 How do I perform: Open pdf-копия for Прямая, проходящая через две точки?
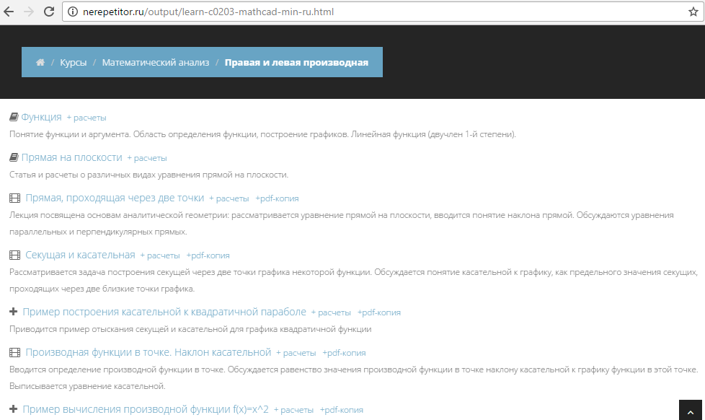[x=277, y=198]
